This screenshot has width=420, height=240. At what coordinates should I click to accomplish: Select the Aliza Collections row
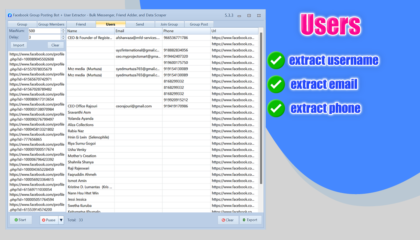coord(162,125)
